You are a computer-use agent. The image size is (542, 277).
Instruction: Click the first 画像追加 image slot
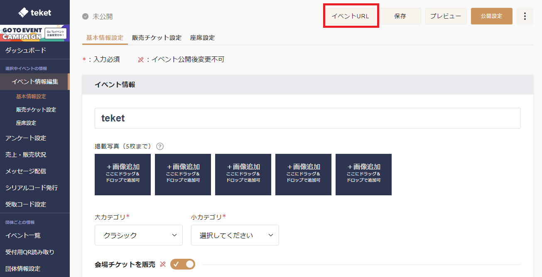point(123,175)
